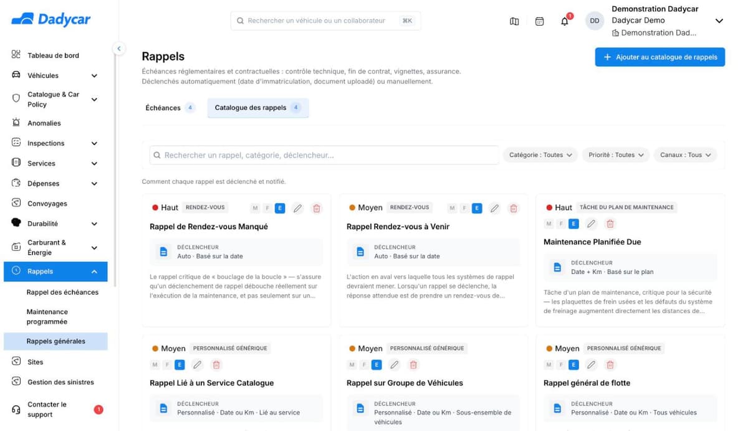Click the Gestion des sinistres sidebar icon
The height and width of the screenshot is (431, 748).
click(16, 382)
